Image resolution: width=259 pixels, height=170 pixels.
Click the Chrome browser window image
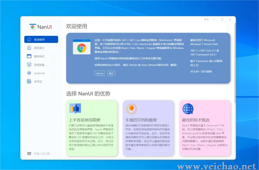pyautogui.click(x=82, y=47)
